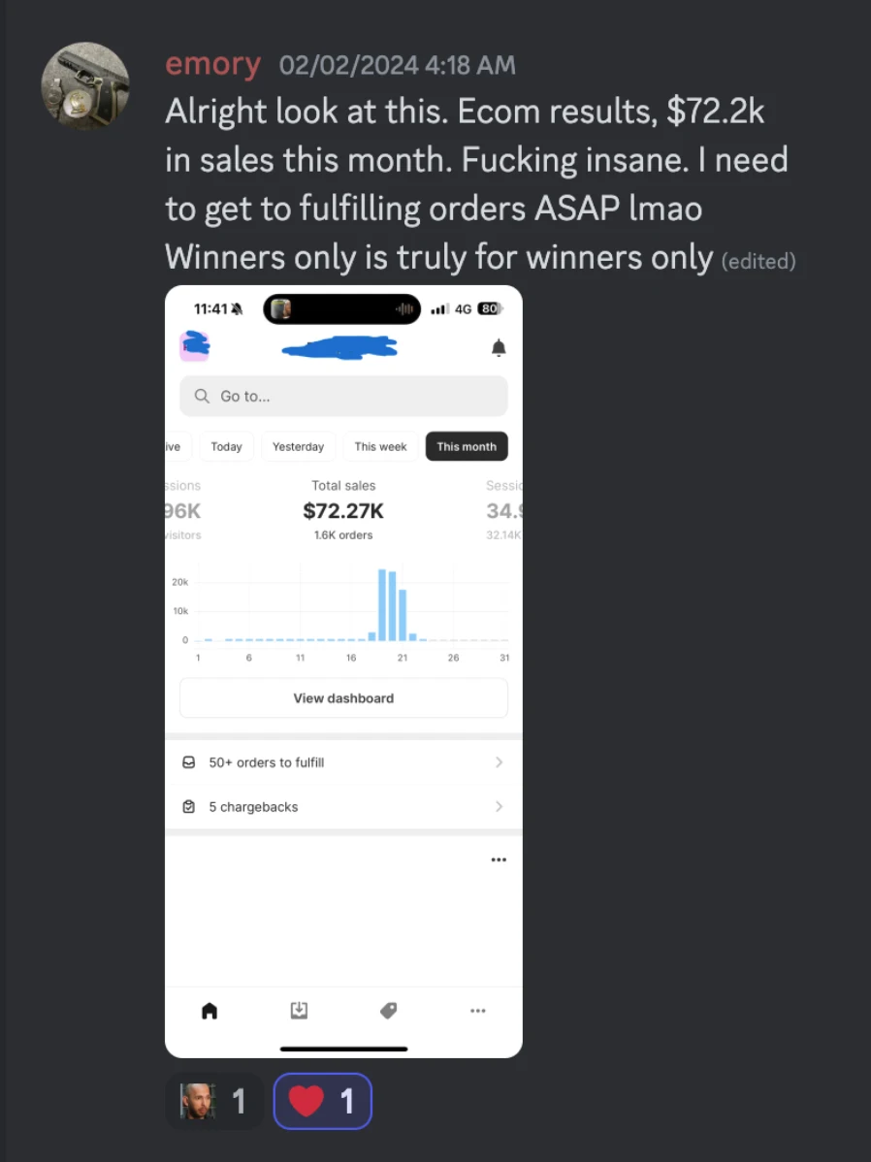Toggle the red heart reaction
The width and height of the screenshot is (871, 1162).
point(322,1101)
